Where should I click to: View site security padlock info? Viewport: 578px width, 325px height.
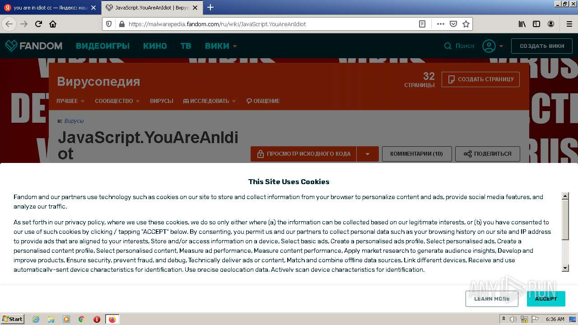point(121,24)
